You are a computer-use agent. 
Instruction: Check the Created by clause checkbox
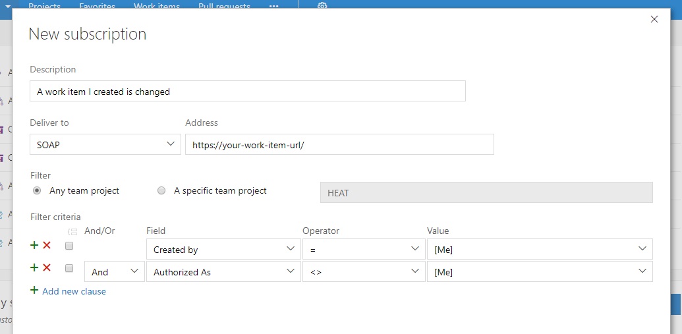tap(69, 246)
